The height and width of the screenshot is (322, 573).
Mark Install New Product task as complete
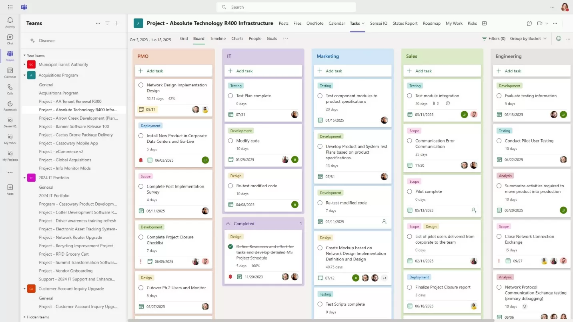[141, 136]
